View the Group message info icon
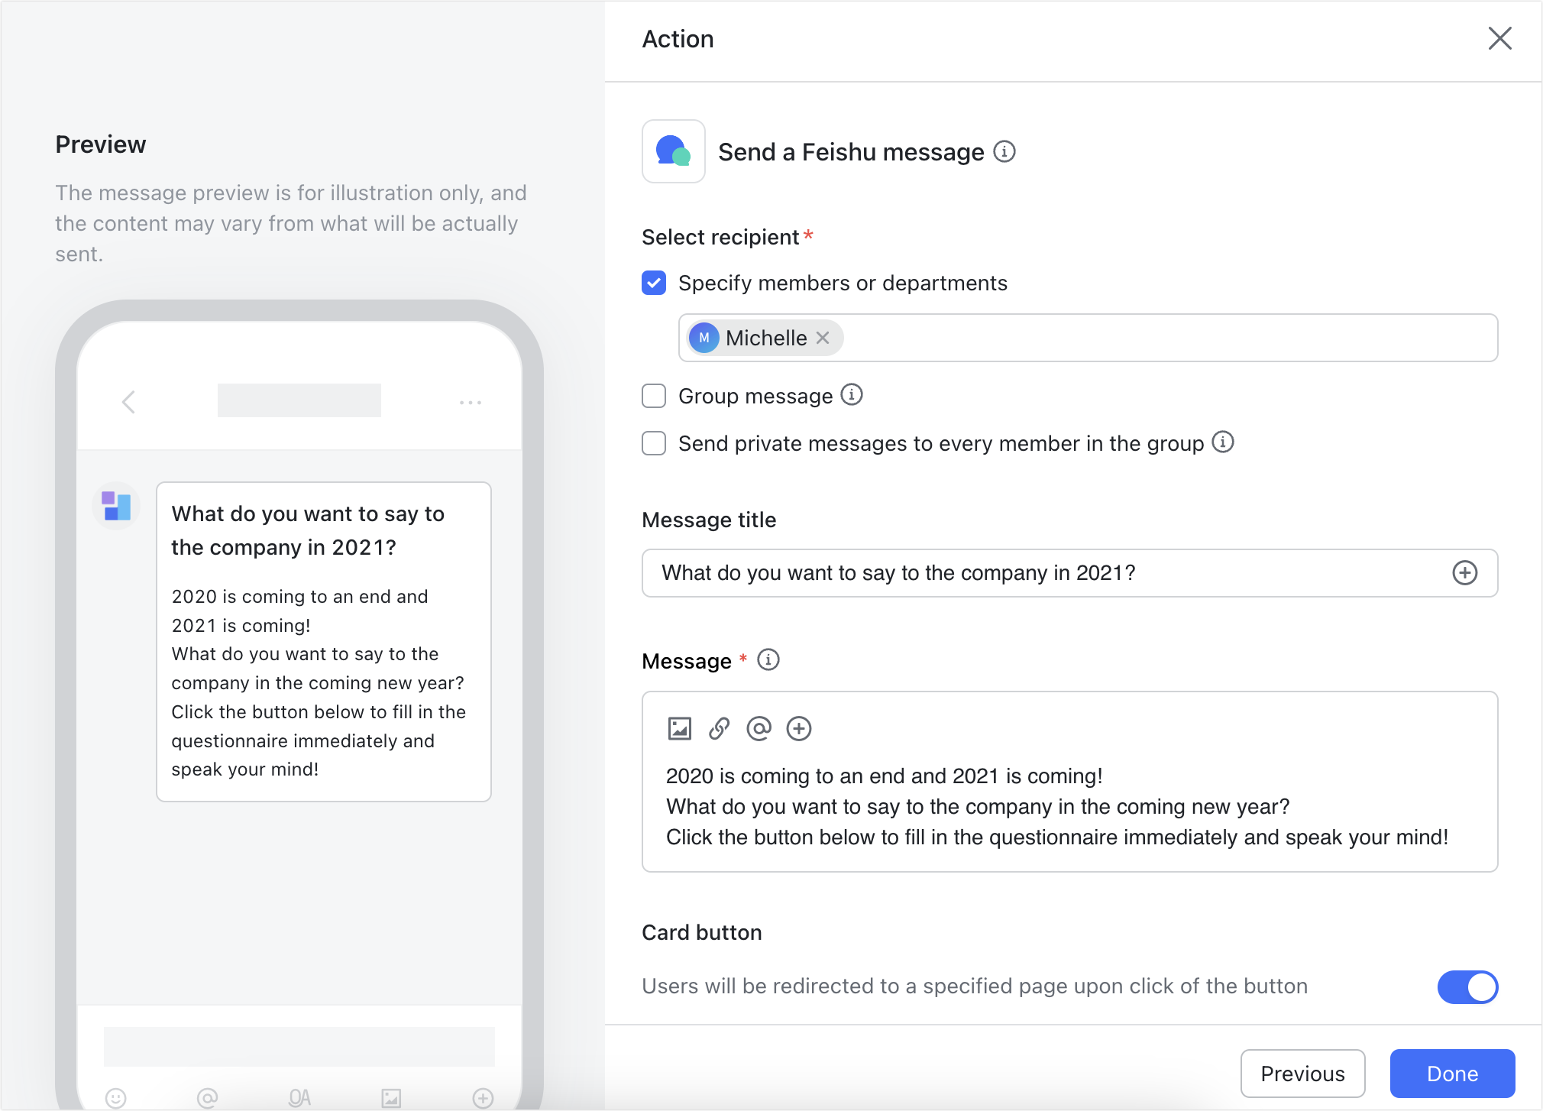The image size is (1543, 1111). tap(852, 395)
